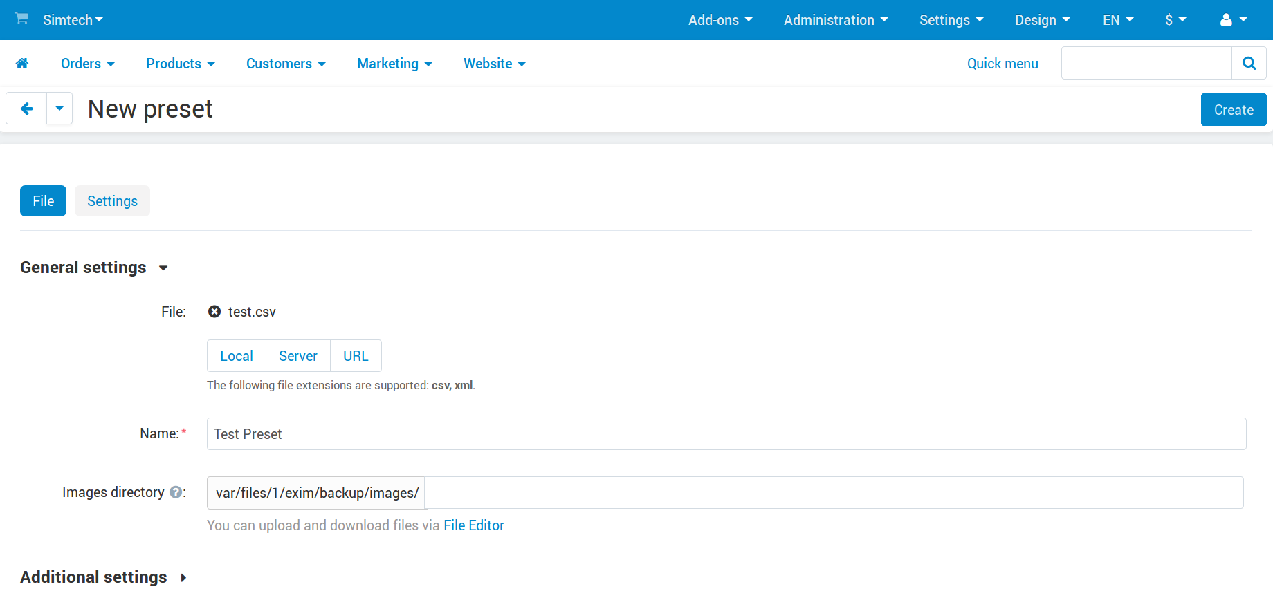Open the top bar Settings menu
Viewport: 1273px width, 598px height.
pos(951,20)
